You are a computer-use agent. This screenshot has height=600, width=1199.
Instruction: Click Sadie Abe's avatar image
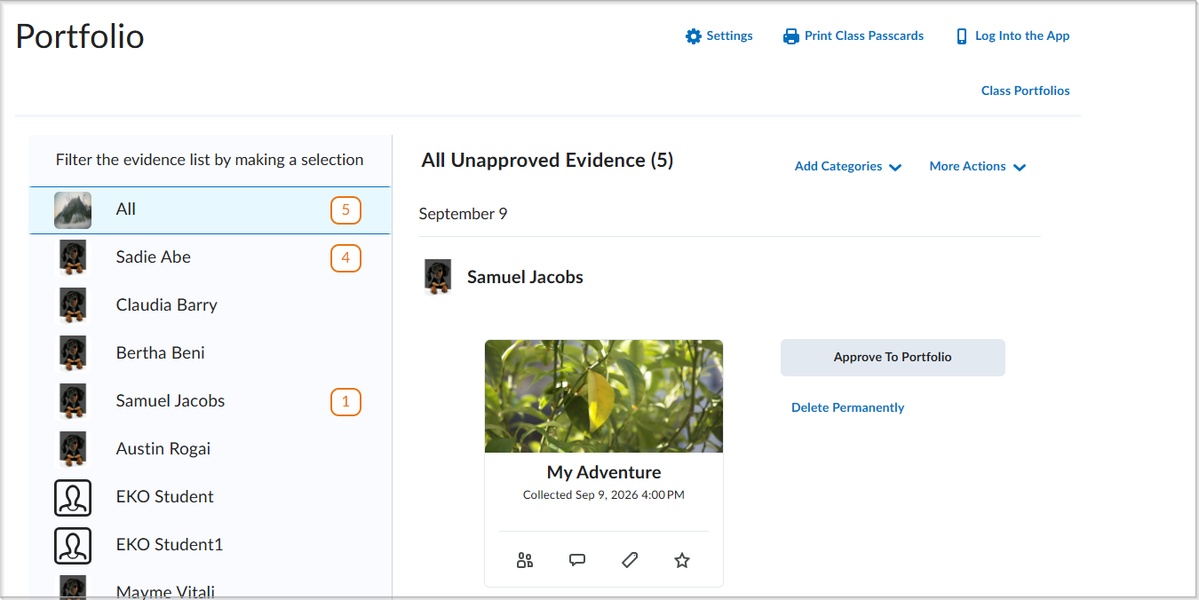(x=73, y=257)
